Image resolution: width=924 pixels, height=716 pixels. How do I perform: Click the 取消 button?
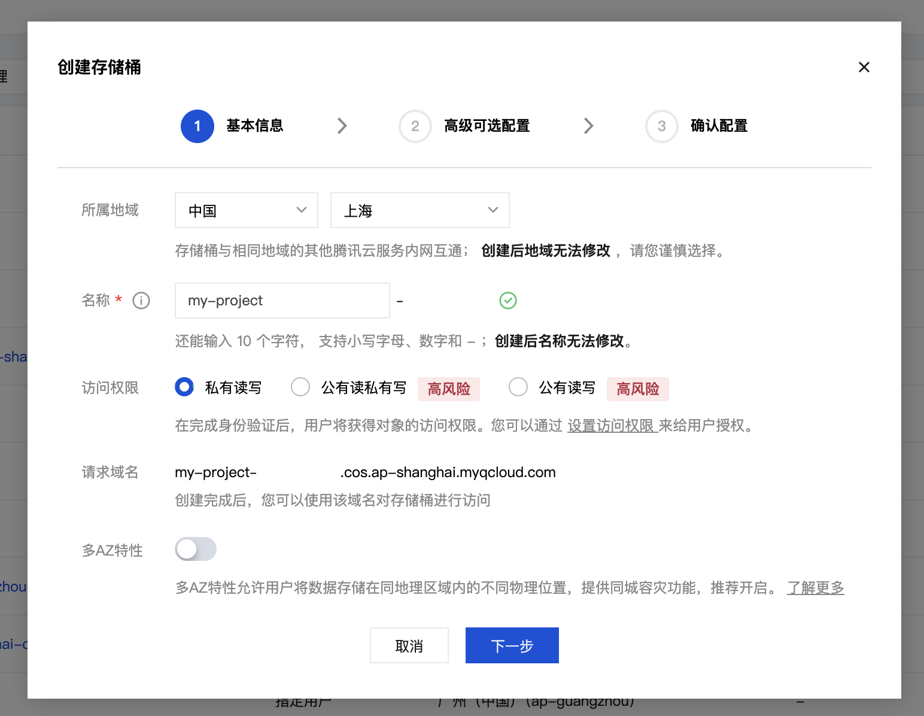coord(409,645)
